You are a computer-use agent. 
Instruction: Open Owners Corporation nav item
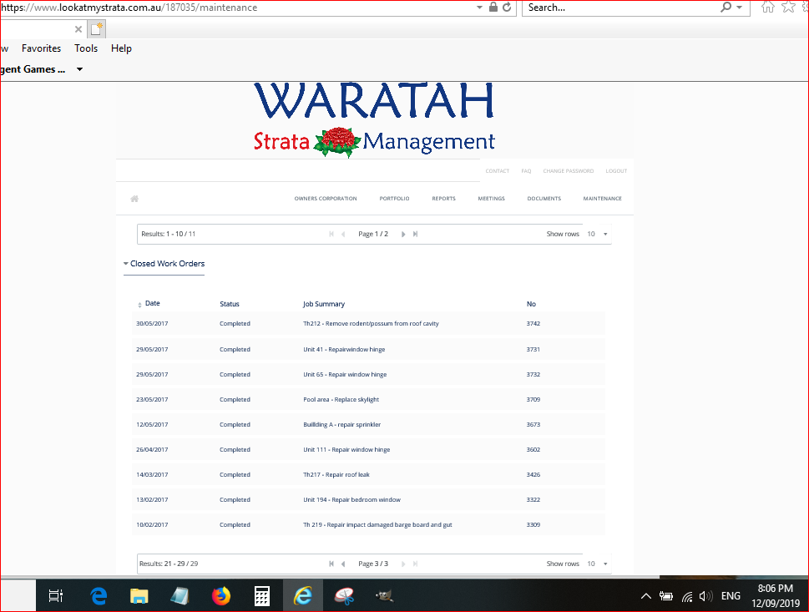(326, 199)
